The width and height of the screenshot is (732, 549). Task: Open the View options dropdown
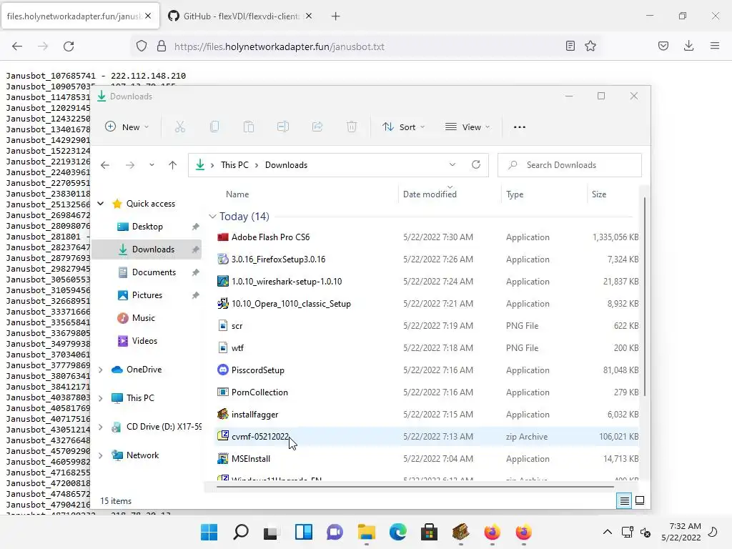[468, 127]
